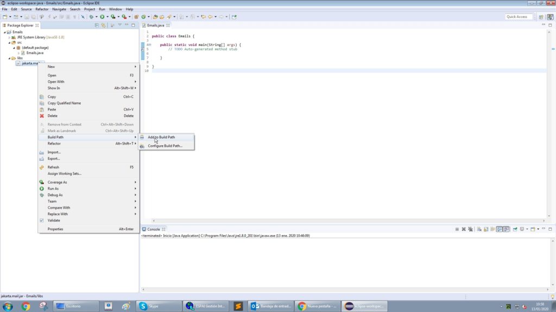Toggle the Validate checkbox menu item
556x312 pixels.
54,220
